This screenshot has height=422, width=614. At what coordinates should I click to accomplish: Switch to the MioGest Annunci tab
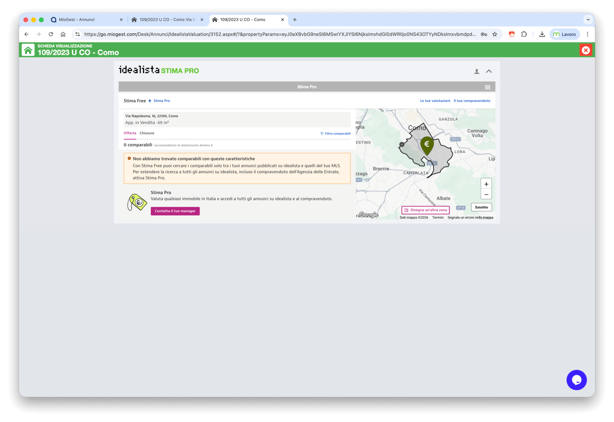pos(86,20)
